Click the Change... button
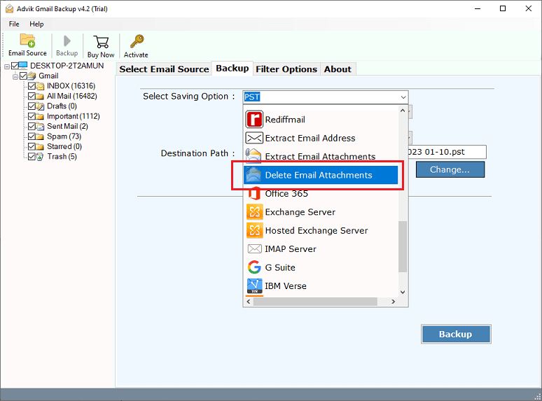 450,169
